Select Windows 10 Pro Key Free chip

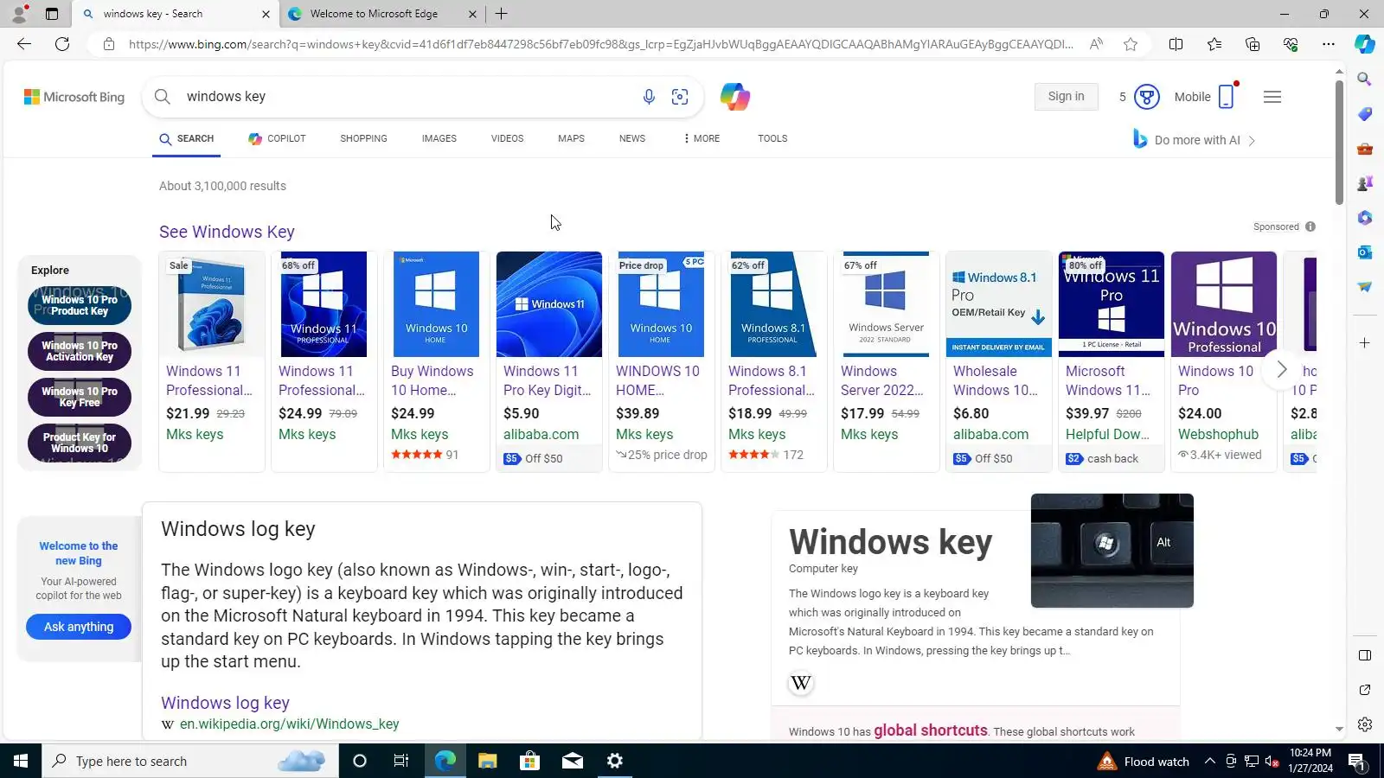click(80, 397)
